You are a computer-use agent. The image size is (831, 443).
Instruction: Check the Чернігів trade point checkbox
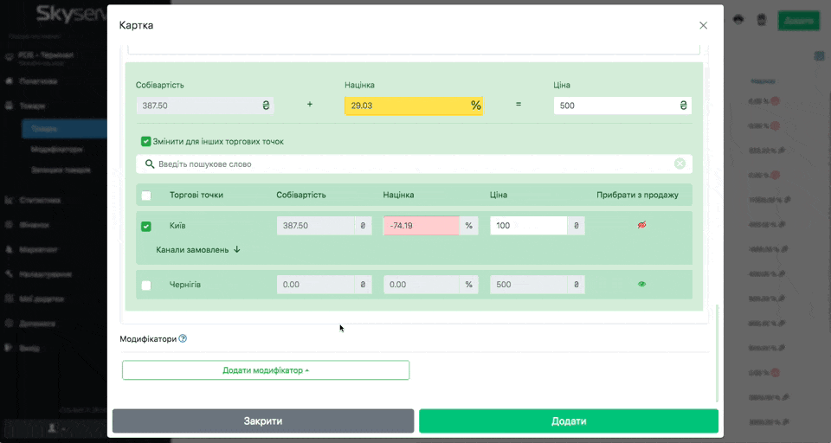(145, 285)
